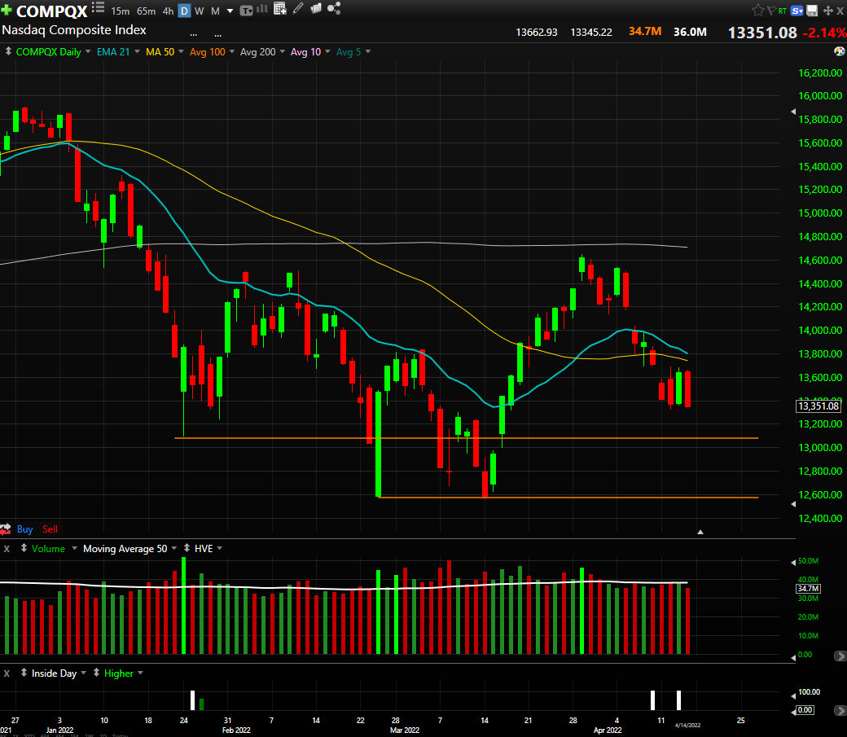Select the pencil drawing tool

click(x=298, y=8)
